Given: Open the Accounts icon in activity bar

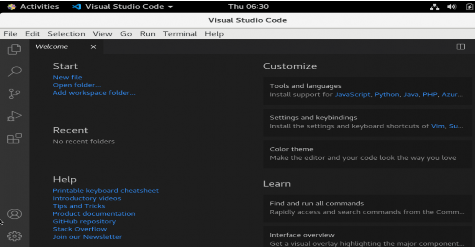Looking at the screenshot, I should [x=14, y=214].
